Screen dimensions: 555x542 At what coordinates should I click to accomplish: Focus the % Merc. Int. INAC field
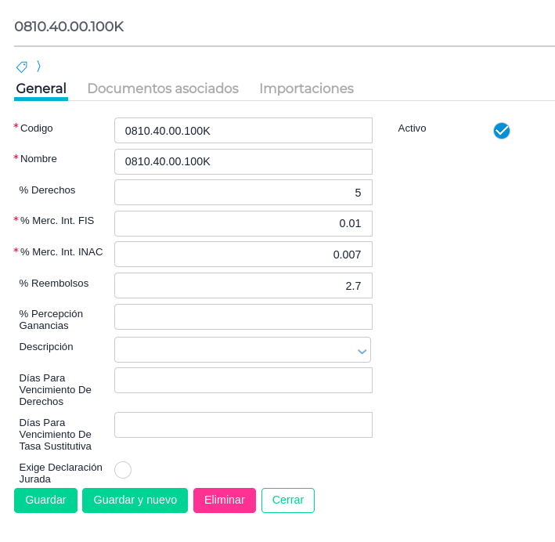coord(243,255)
